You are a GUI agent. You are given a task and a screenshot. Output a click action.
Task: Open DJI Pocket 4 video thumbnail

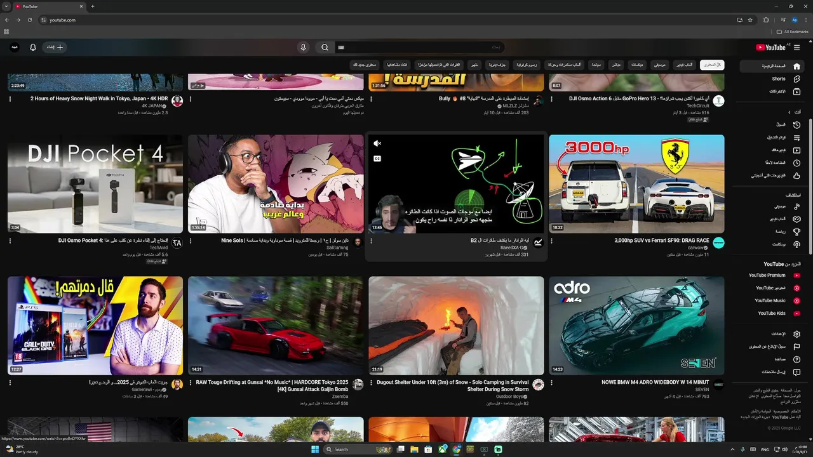(95, 183)
